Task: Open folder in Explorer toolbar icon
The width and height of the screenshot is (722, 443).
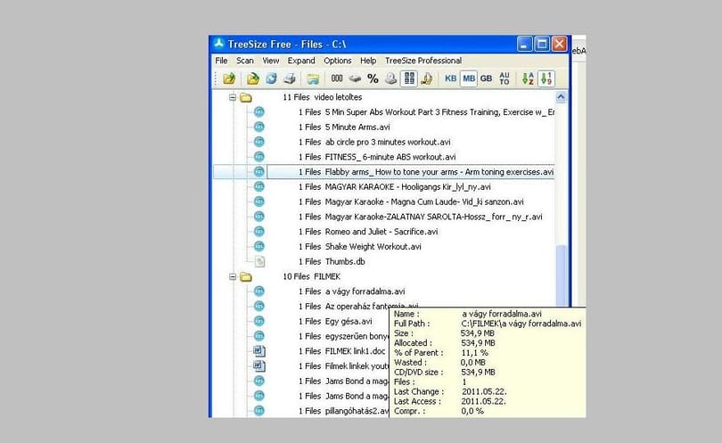Action: (313, 78)
